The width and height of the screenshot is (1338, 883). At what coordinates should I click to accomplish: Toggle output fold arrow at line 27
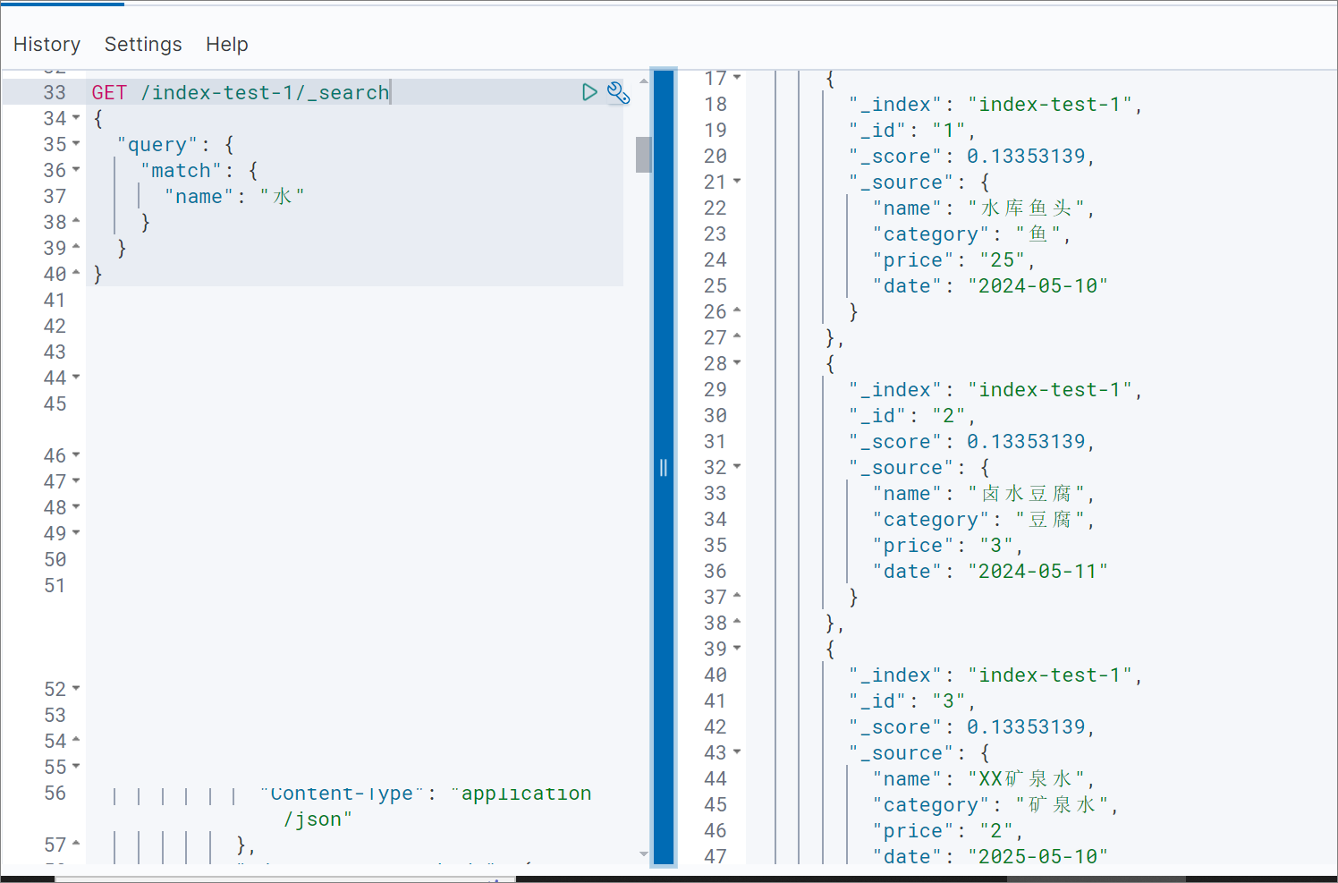737,335
